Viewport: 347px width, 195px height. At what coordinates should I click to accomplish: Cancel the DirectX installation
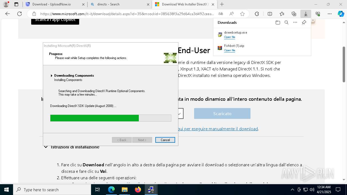[x=165, y=140]
